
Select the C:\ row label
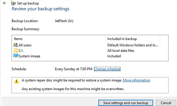[21, 50]
